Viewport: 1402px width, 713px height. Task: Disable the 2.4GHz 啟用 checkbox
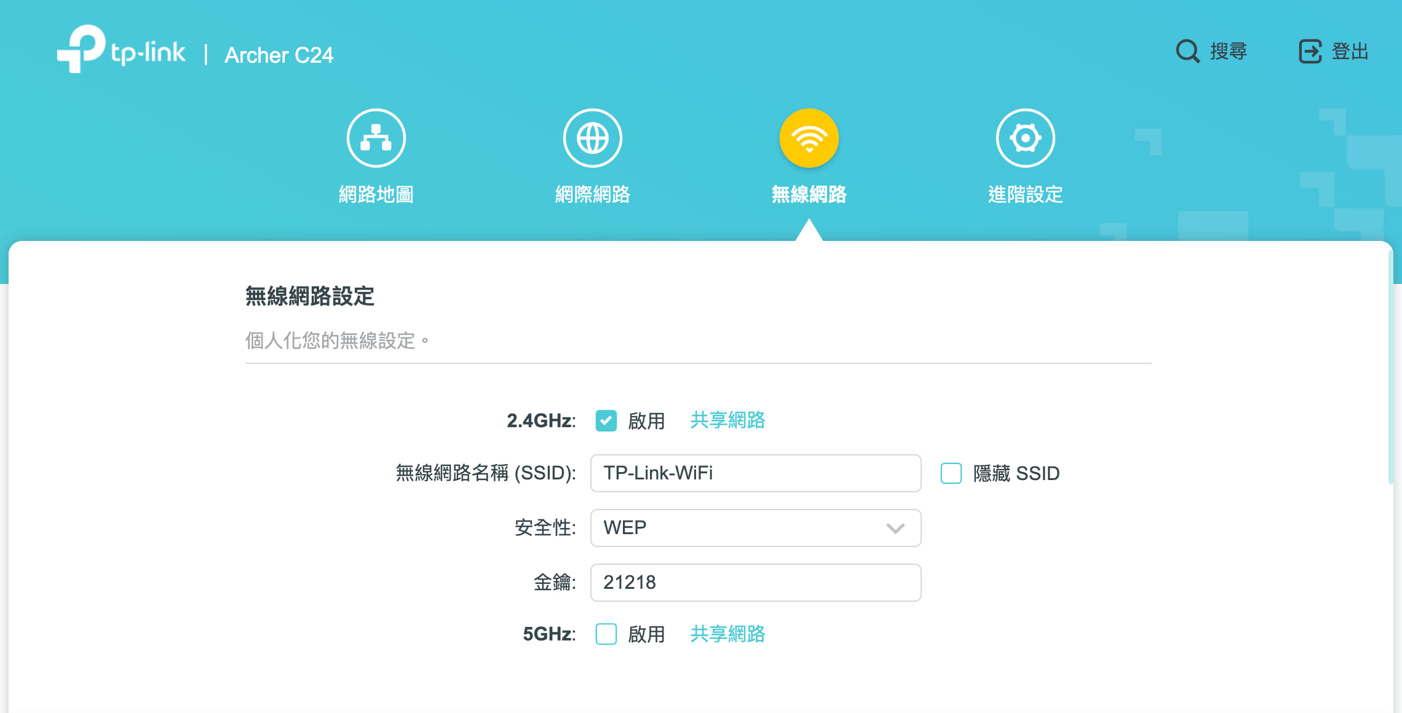(606, 421)
